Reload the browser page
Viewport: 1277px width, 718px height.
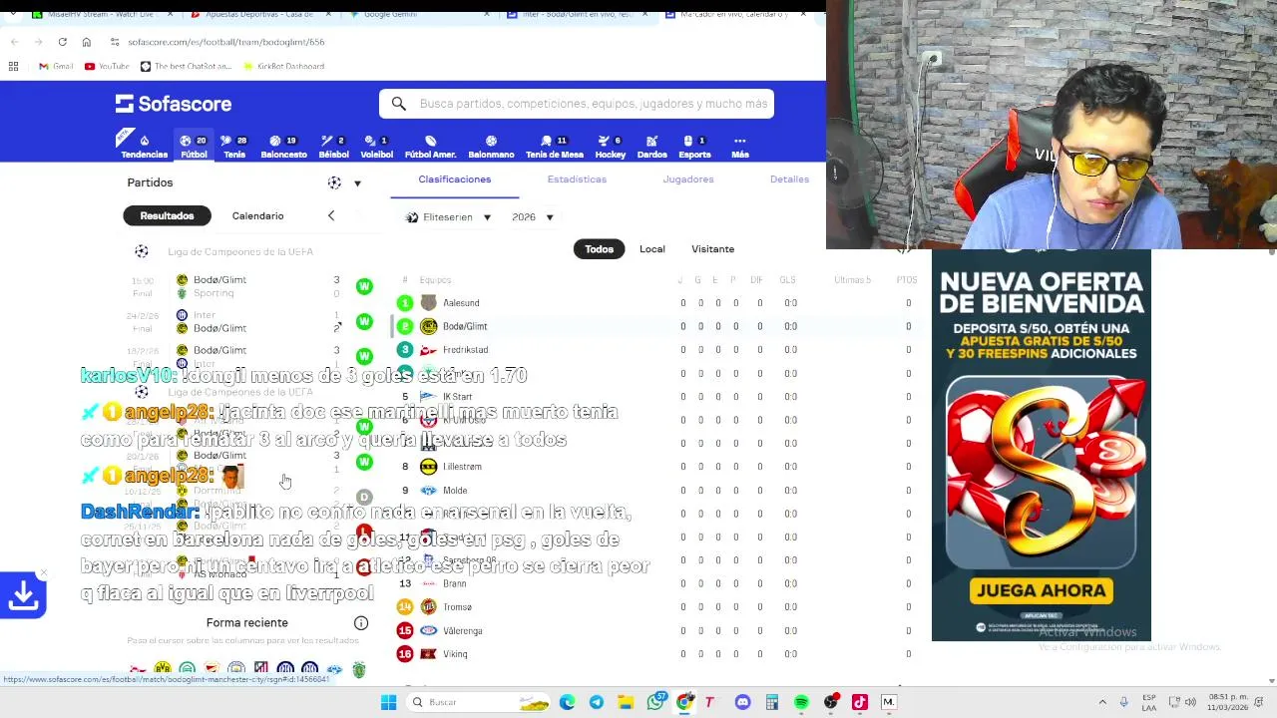click(x=62, y=42)
